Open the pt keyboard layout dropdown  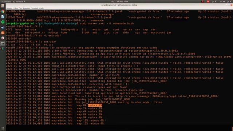pyautogui.click(x=214, y=1)
